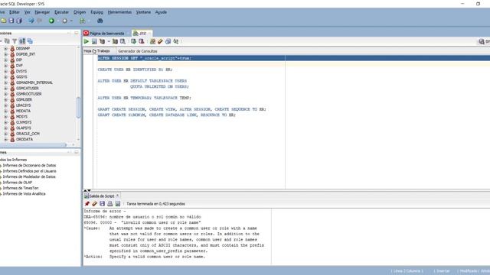Click the filter funnel icon in connections panel
The image size is (490, 275).
pyautogui.click(x=15, y=40)
